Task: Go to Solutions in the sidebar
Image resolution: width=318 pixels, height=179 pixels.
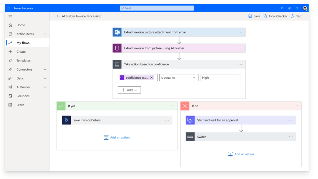Action: 23,96
